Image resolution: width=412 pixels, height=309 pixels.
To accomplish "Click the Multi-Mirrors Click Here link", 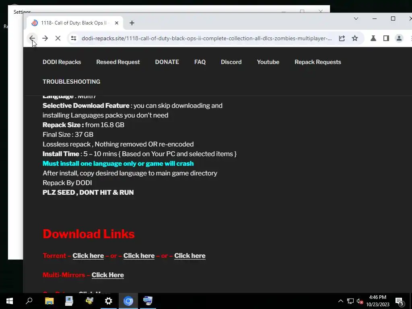I will point(108,275).
